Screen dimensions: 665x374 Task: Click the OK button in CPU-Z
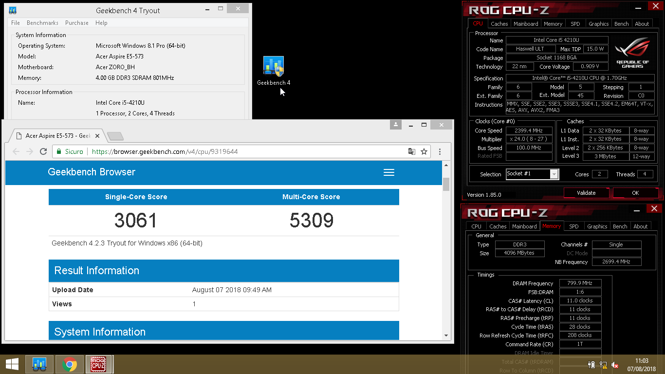click(635, 193)
